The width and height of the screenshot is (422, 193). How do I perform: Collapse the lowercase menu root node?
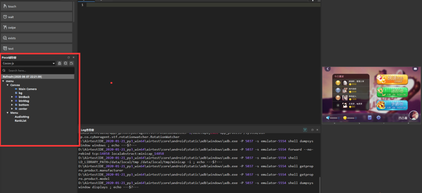[3, 81]
